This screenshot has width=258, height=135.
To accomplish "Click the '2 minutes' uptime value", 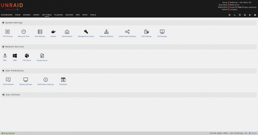I will (x=233, y=9).
